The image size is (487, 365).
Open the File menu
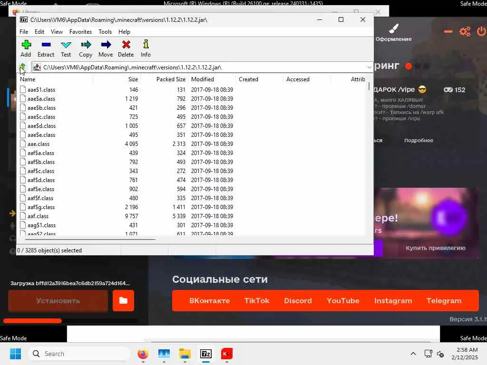[24, 32]
